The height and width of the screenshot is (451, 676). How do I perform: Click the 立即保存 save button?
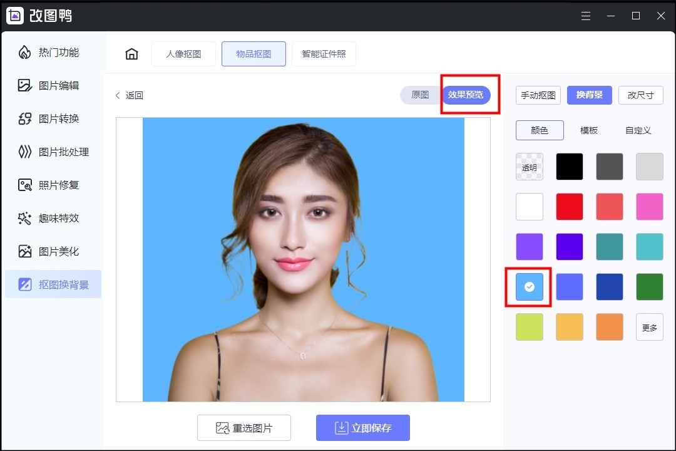(362, 428)
